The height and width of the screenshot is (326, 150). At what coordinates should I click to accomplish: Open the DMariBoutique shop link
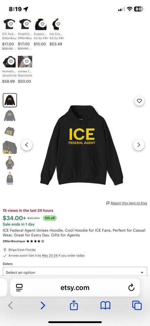coord(14,241)
